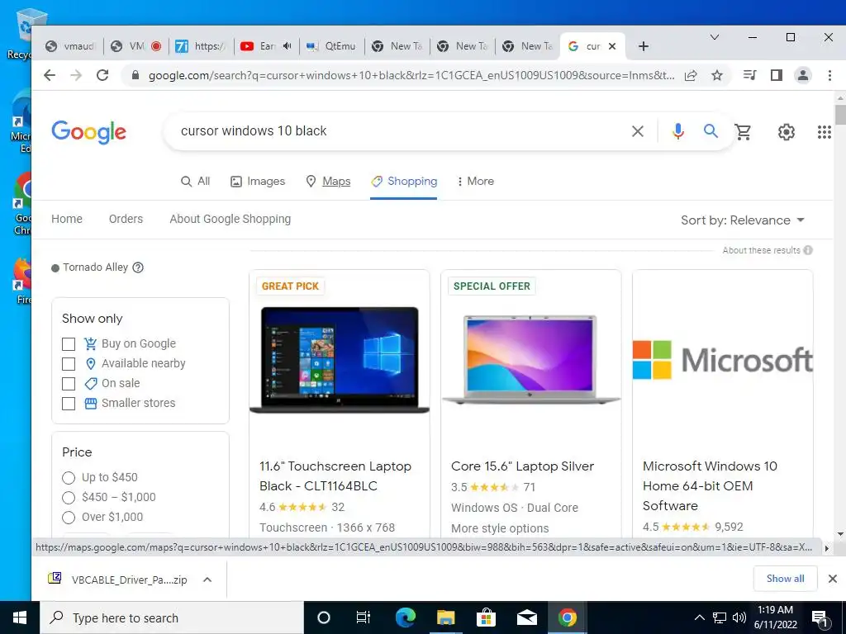The image size is (846, 634).
Task: Select the Shopping search tab
Action: point(403,181)
